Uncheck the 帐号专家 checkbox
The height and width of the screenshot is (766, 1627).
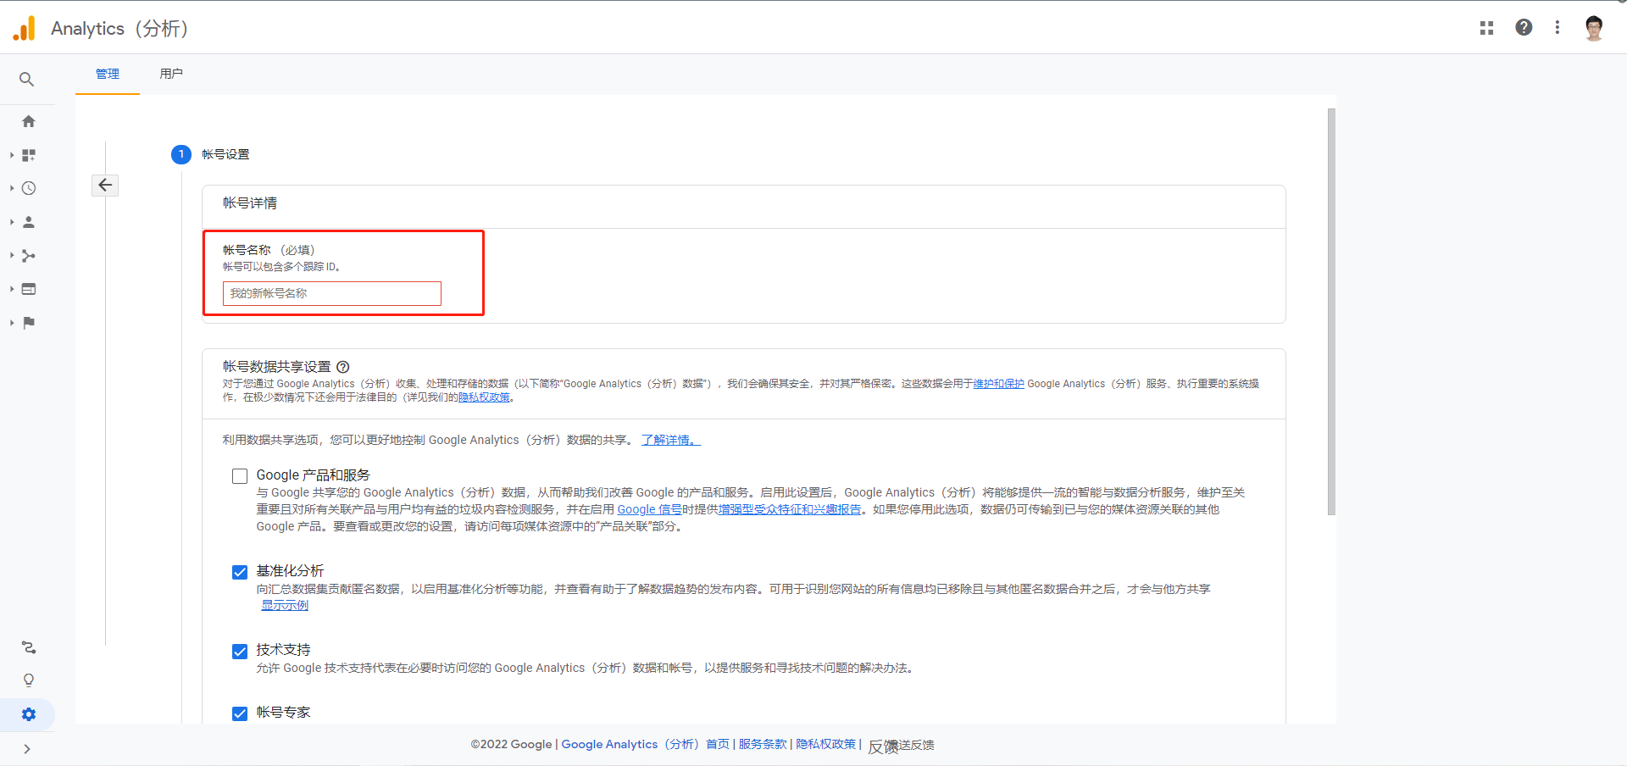point(240,713)
